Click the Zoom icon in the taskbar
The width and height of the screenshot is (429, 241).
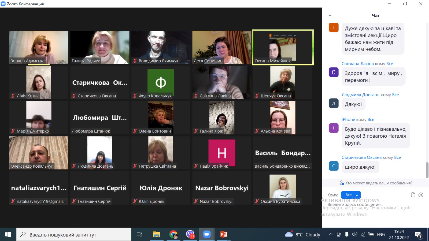(207, 235)
